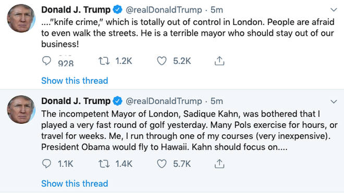Open profile picture on the second tweet
Image resolution: width=344 pixels, height=193 pixels.
point(21,110)
